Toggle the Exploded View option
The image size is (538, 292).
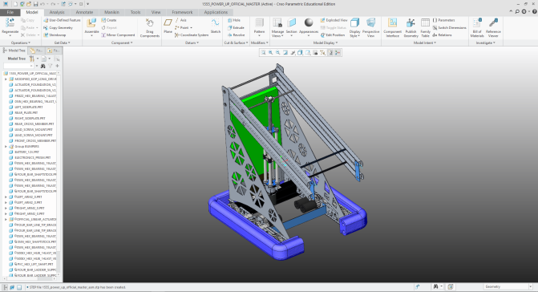click(334, 20)
